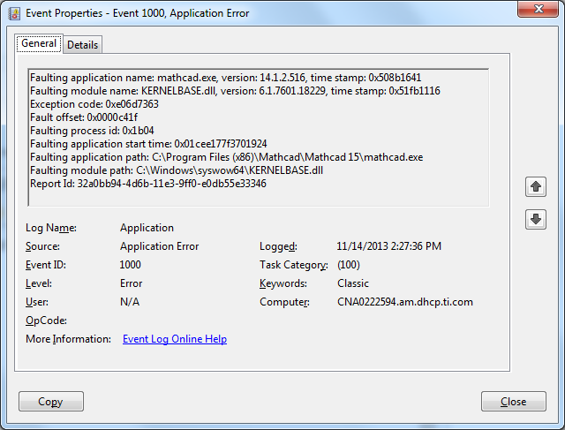Click the OpCode label

point(46,321)
